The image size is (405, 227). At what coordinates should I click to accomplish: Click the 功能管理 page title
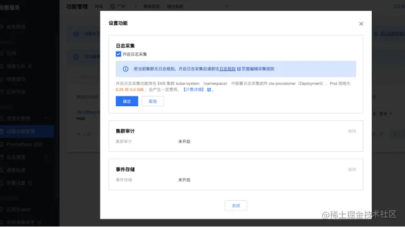click(77, 7)
